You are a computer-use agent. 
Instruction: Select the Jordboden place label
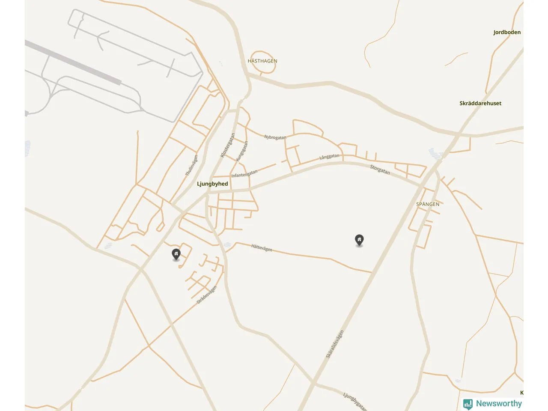pyautogui.click(x=507, y=32)
